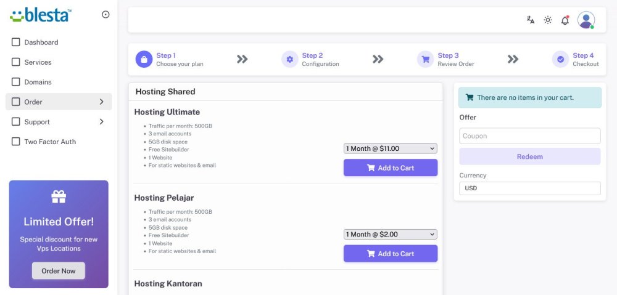This screenshot has height=295, width=617.
Task: Open Hosting Ultimate billing term dropdown
Action: click(x=390, y=148)
